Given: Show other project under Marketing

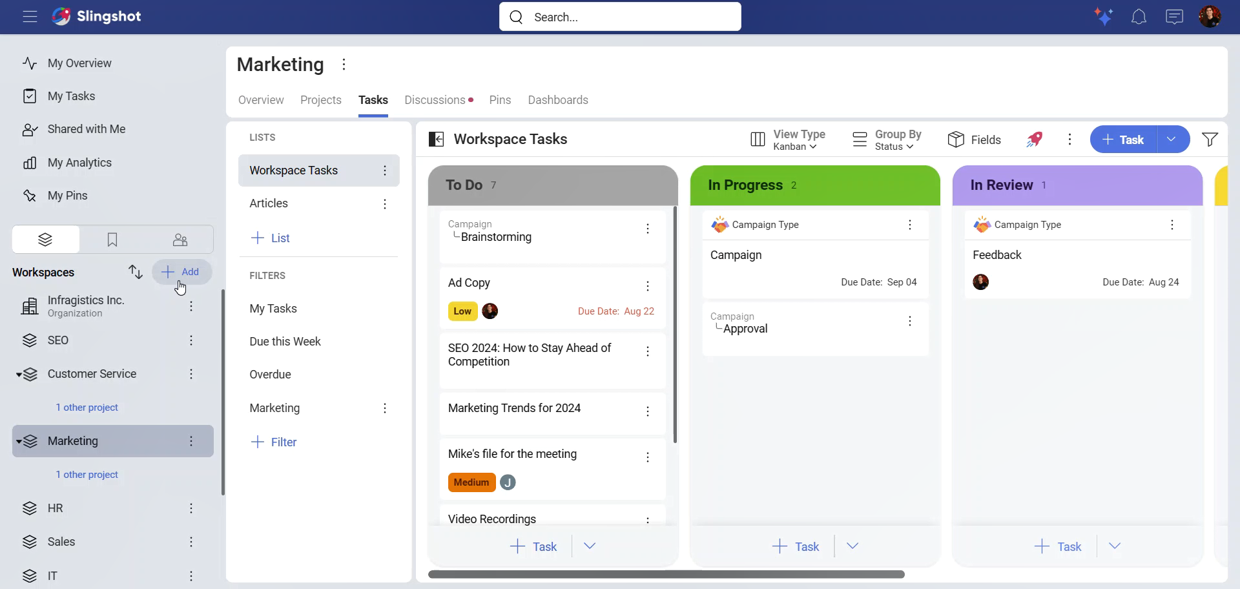Looking at the screenshot, I should coord(87,475).
